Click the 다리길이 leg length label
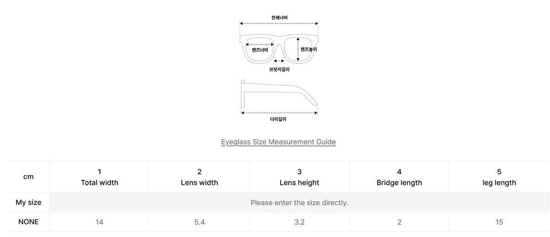This screenshot has width=550, height=237. pos(278,119)
